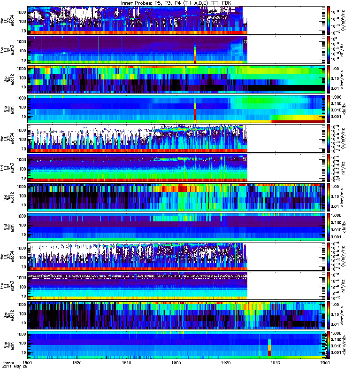Click the date label "2011 May 28"

point(15,367)
